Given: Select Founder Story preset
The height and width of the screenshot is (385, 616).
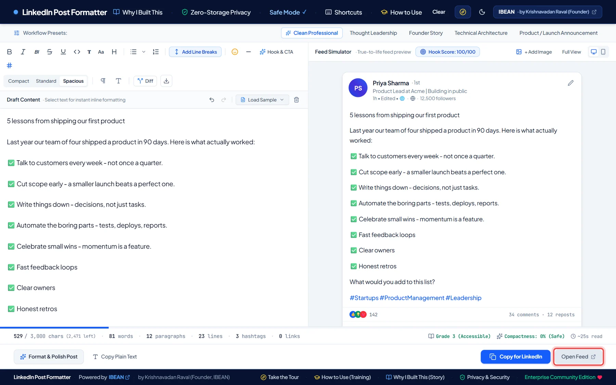Looking at the screenshot, I should [x=426, y=33].
